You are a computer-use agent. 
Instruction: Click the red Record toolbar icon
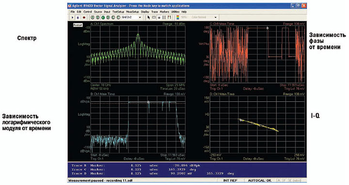[84, 17]
